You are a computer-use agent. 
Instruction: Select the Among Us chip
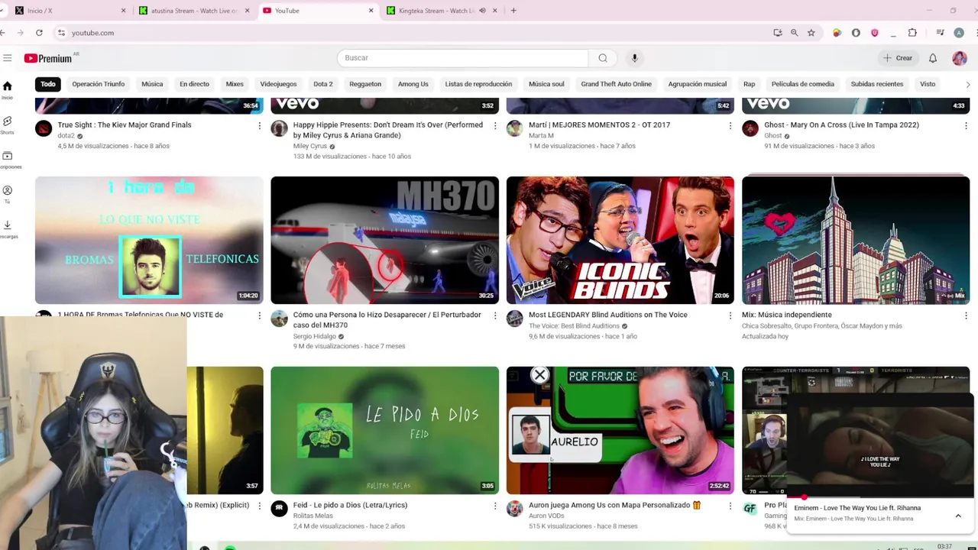413,84
